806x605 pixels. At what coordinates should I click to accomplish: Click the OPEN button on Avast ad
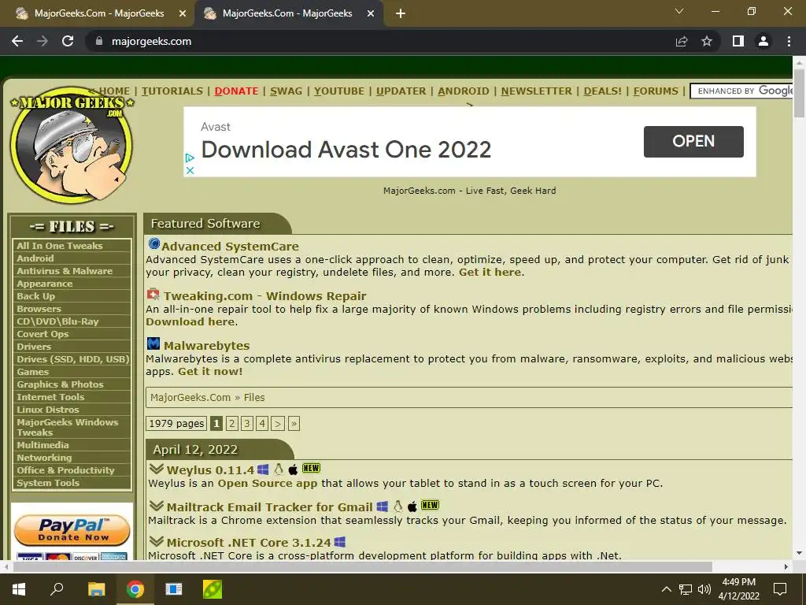coord(693,142)
